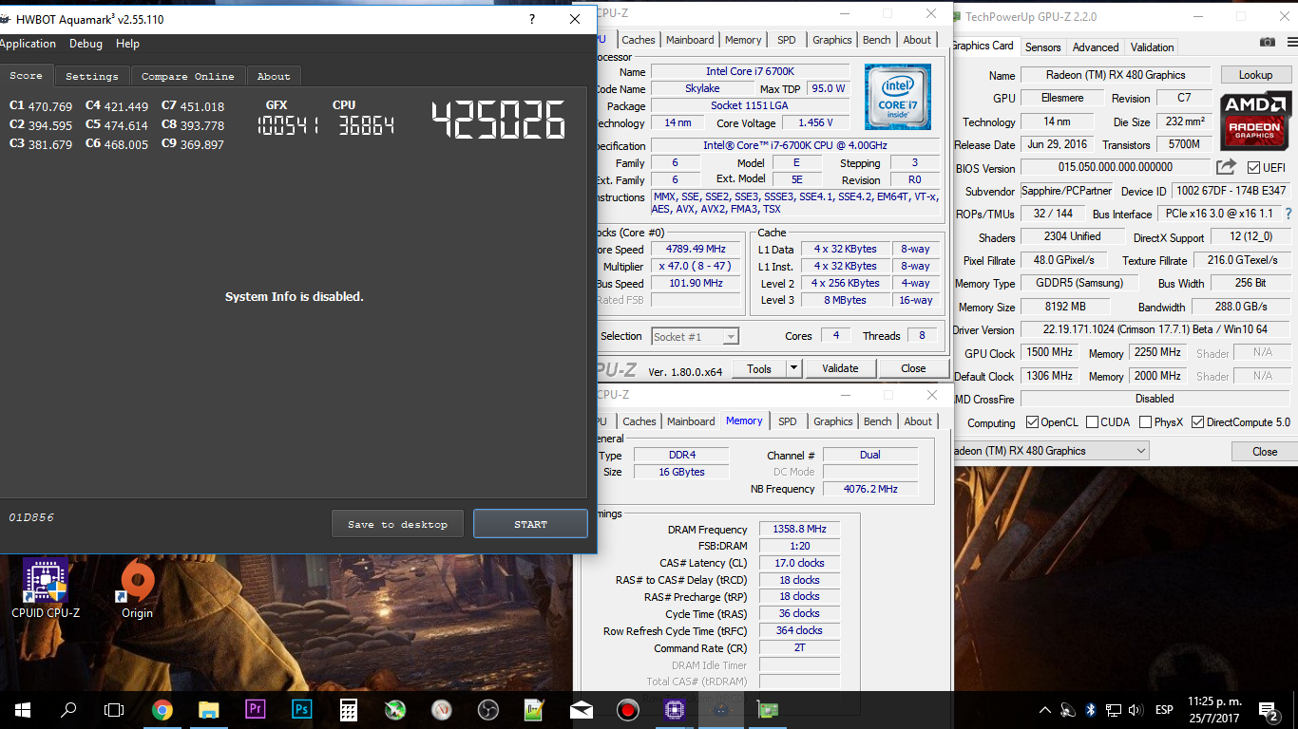Open the Socket #1 Selection dropdown
This screenshot has width=1298, height=729.
696,336
